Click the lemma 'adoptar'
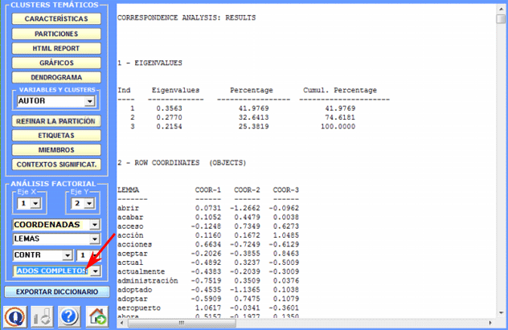 click(x=133, y=299)
